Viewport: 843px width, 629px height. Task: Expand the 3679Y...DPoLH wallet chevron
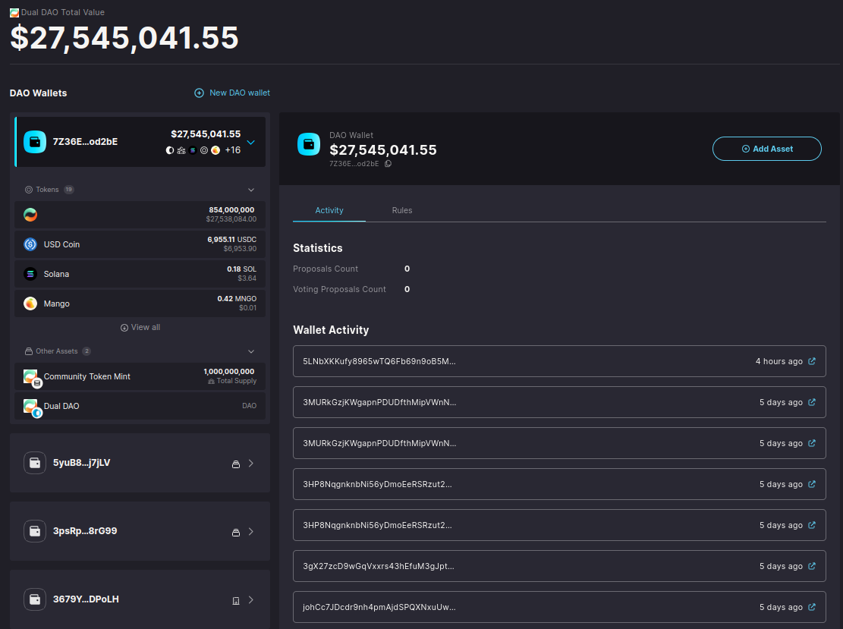point(251,600)
